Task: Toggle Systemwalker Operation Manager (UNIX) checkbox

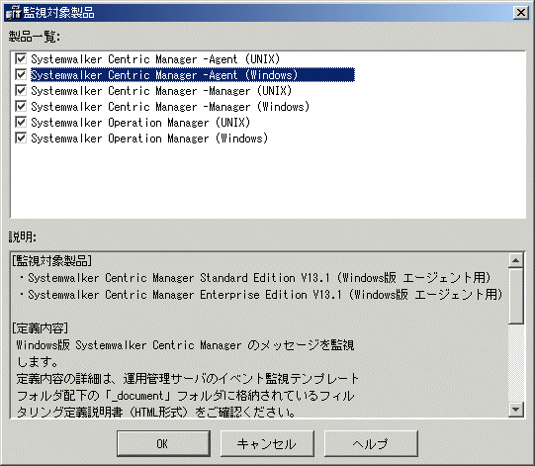Action: click(x=21, y=123)
